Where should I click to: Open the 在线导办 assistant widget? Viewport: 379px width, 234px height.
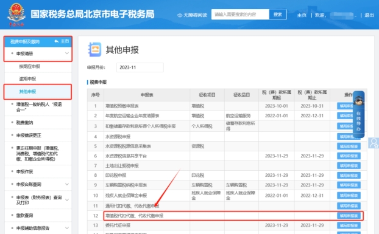pos(359,114)
